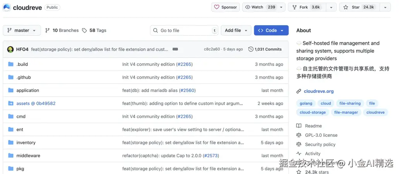This screenshot has width=399, height=174.
Task: Click the folder icon next to cmd
Action: [x=11, y=116]
